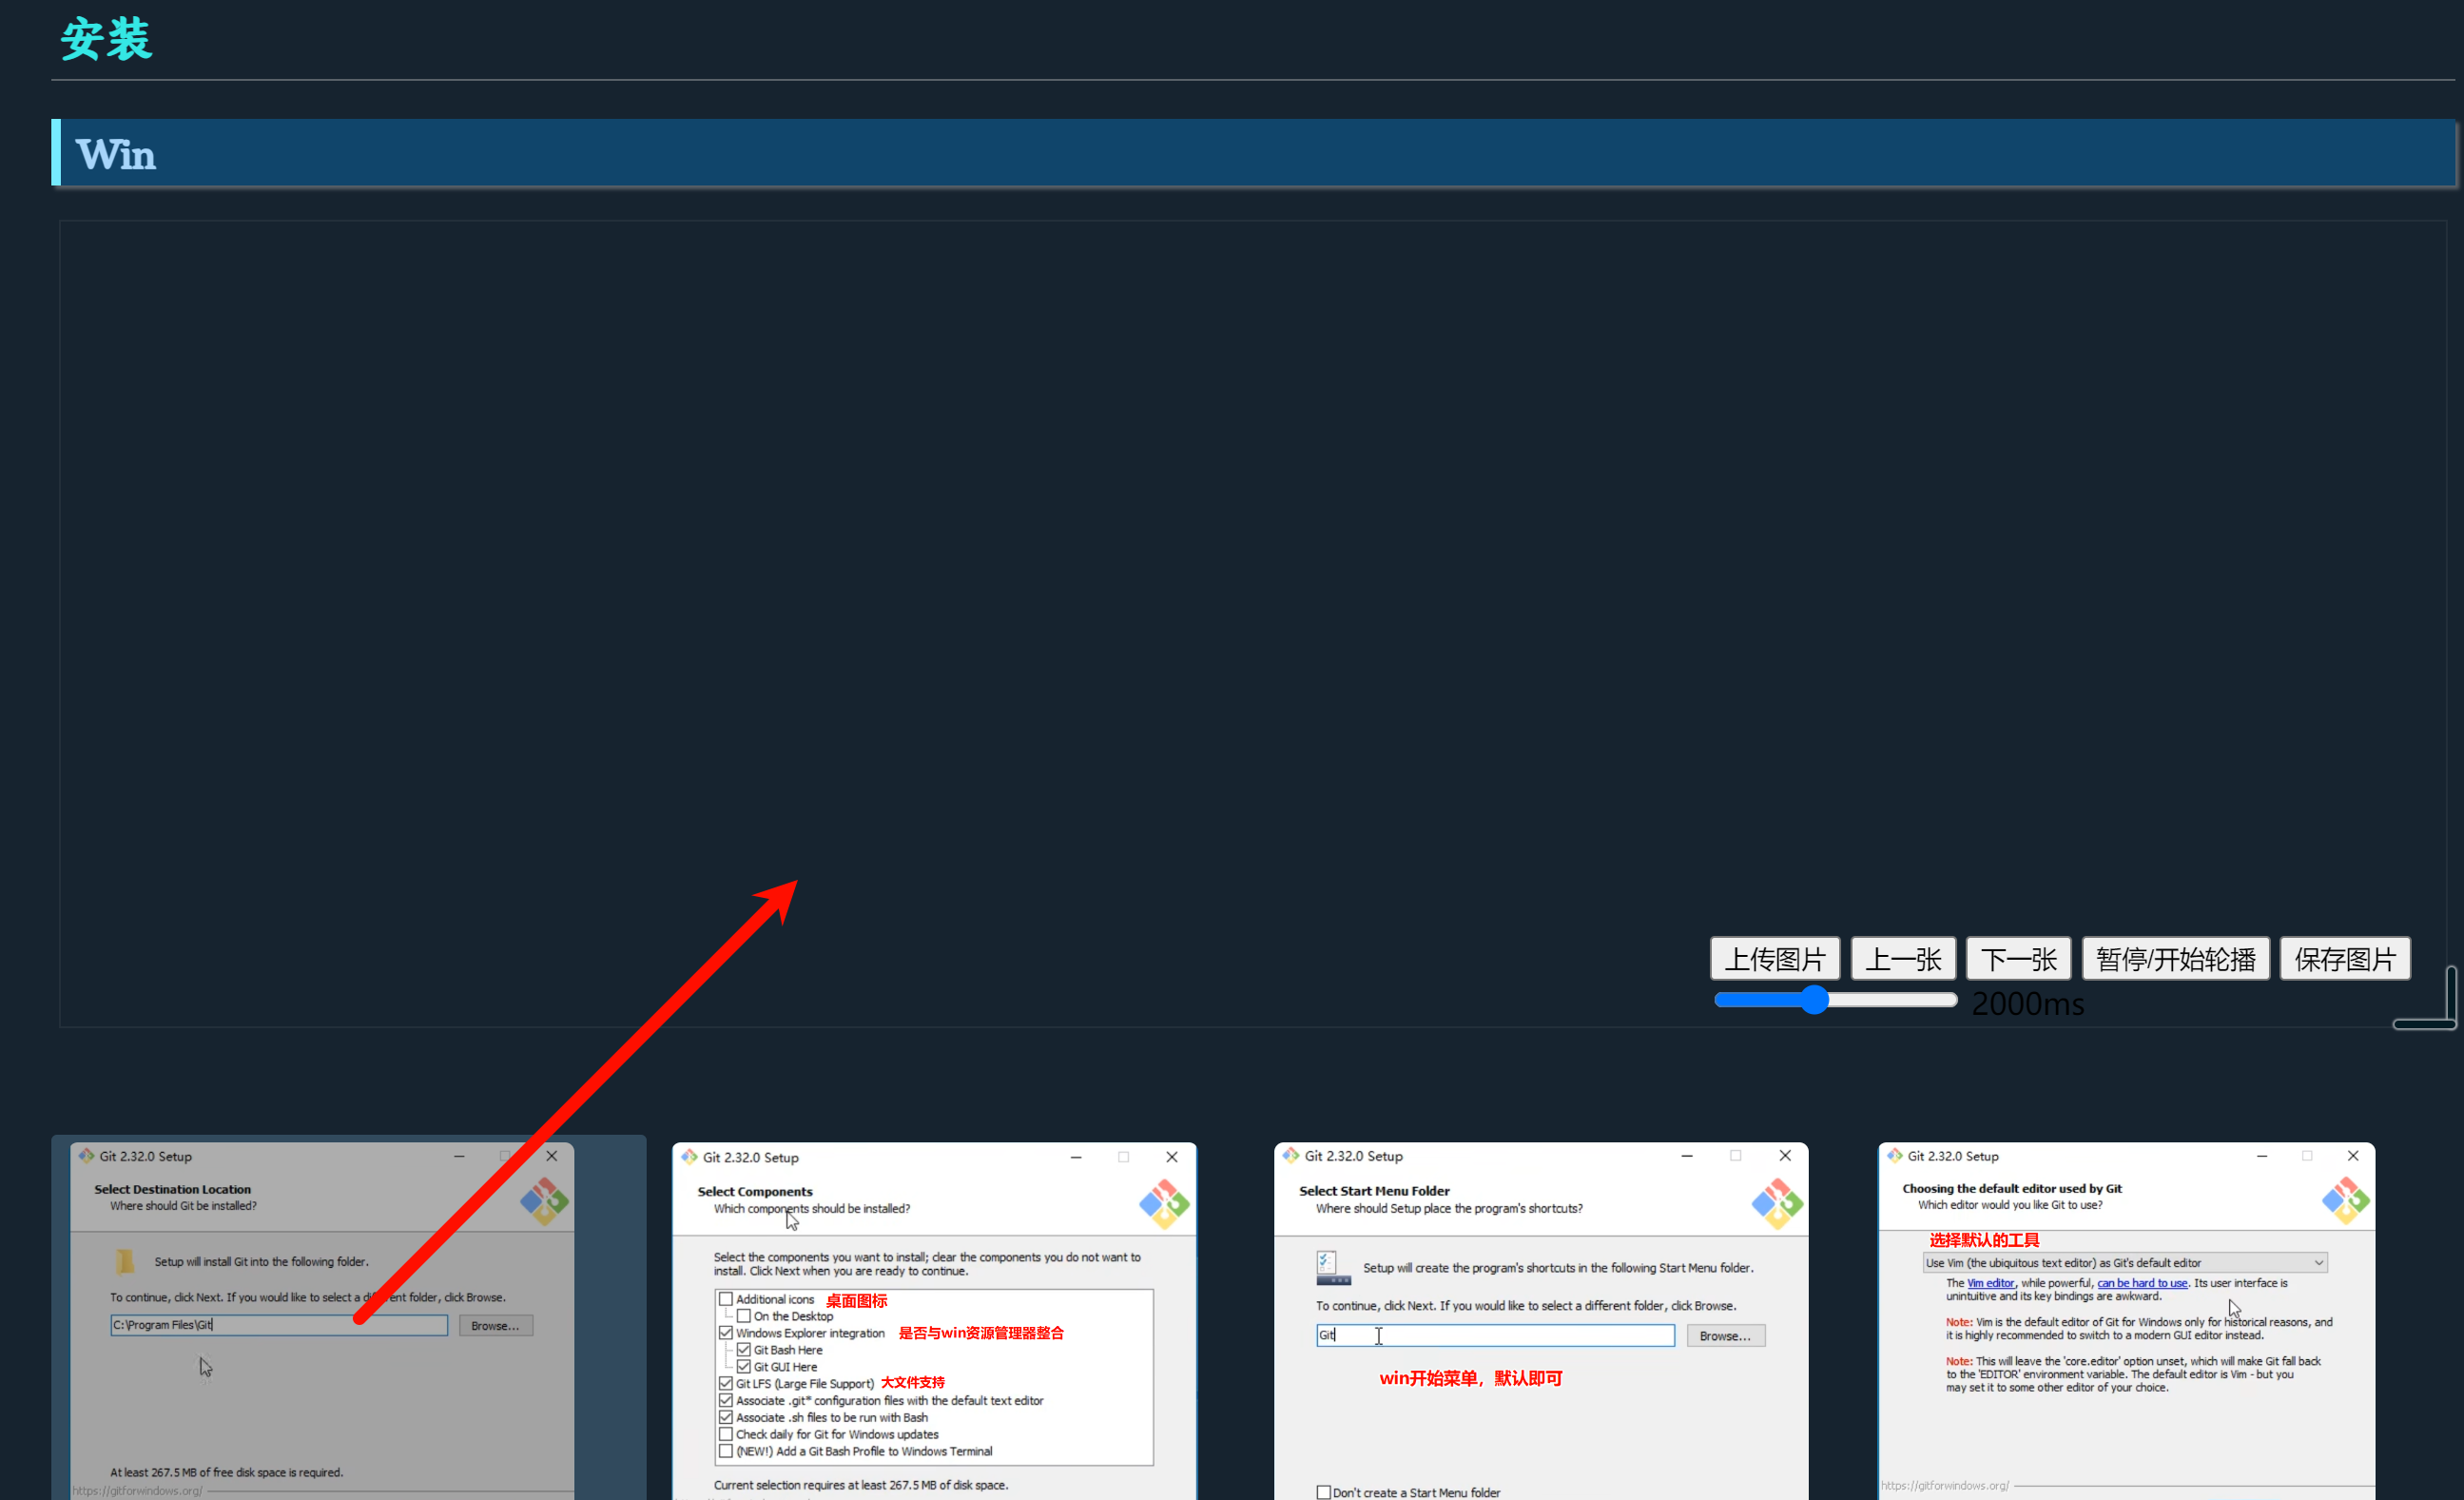Follow the Vim editor hyperlink

tap(1990, 1283)
